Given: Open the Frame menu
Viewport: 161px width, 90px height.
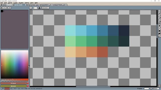Looking at the screenshot, I should click(21, 3).
